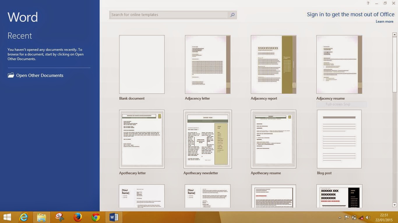Select the Apothecary resume template thumbnail
This screenshot has width=398, height=223.
(274, 139)
